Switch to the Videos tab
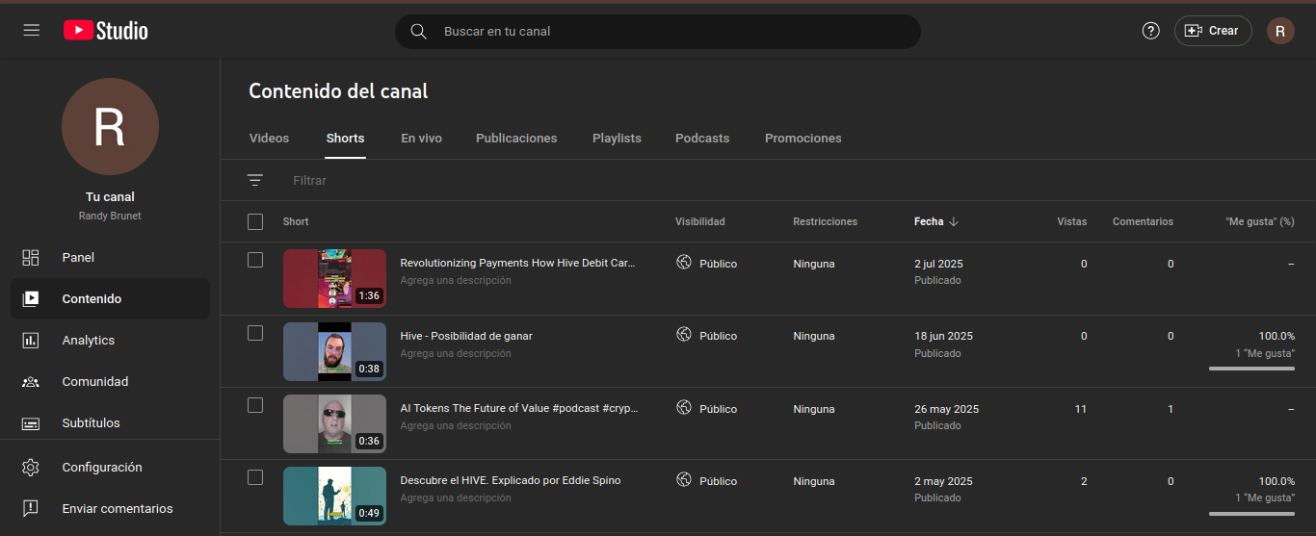1316x536 pixels. pos(269,139)
